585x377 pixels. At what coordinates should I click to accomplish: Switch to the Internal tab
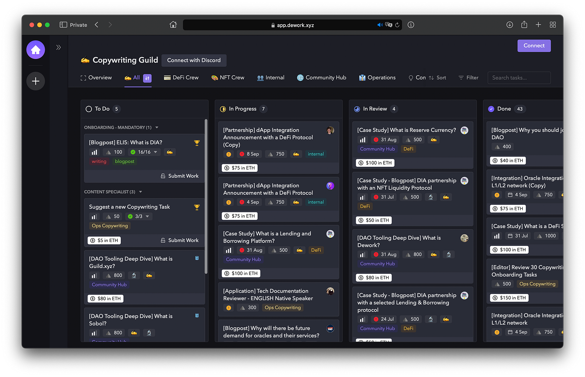click(x=271, y=78)
